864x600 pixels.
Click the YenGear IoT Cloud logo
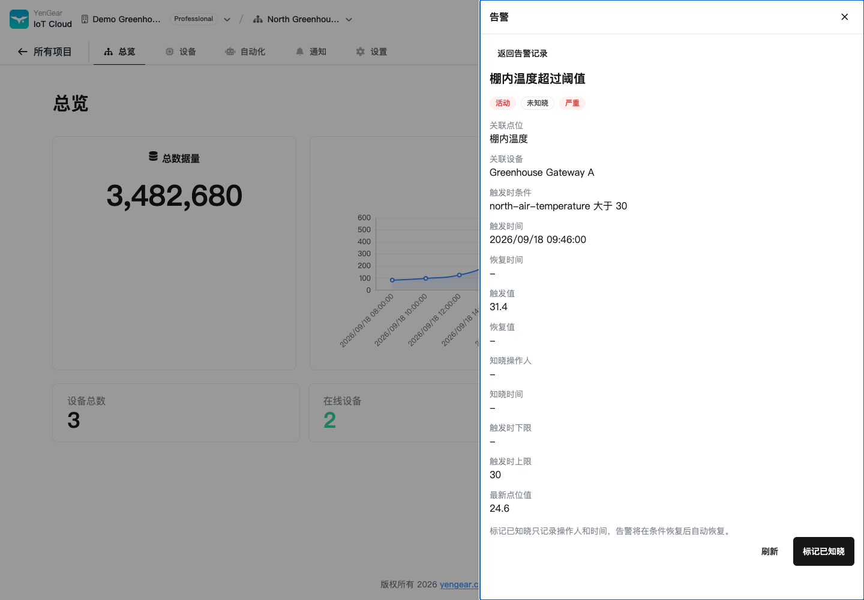(40, 19)
